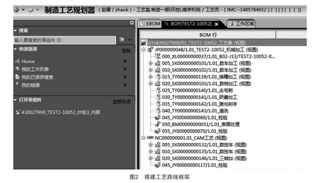Viewport: 317px width, 183px height.
Task: Click the back navigation arrow icon
Action: click(17, 10)
